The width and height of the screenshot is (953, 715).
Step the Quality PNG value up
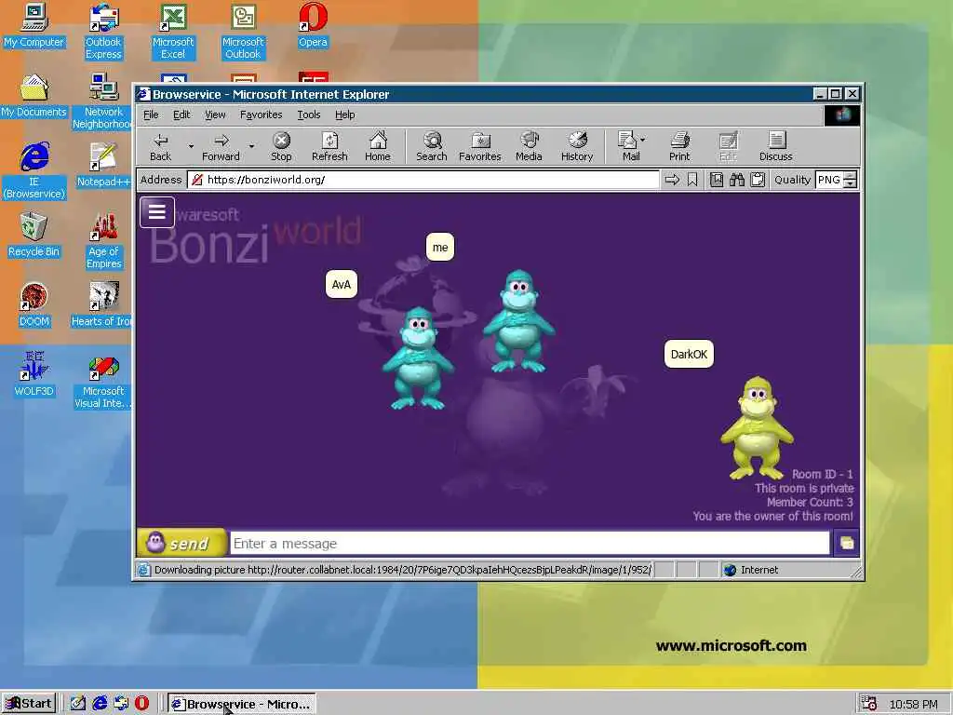point(851,176)
